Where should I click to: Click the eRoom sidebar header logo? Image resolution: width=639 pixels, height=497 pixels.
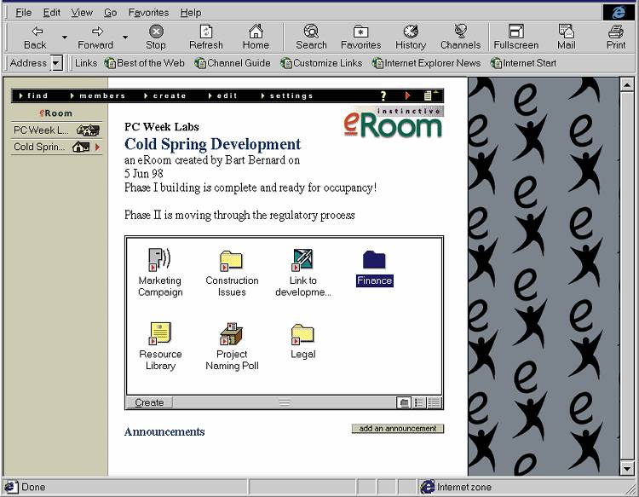56,113
